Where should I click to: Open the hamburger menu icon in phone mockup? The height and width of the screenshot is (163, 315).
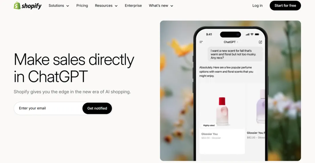click(x=201, y=42)
